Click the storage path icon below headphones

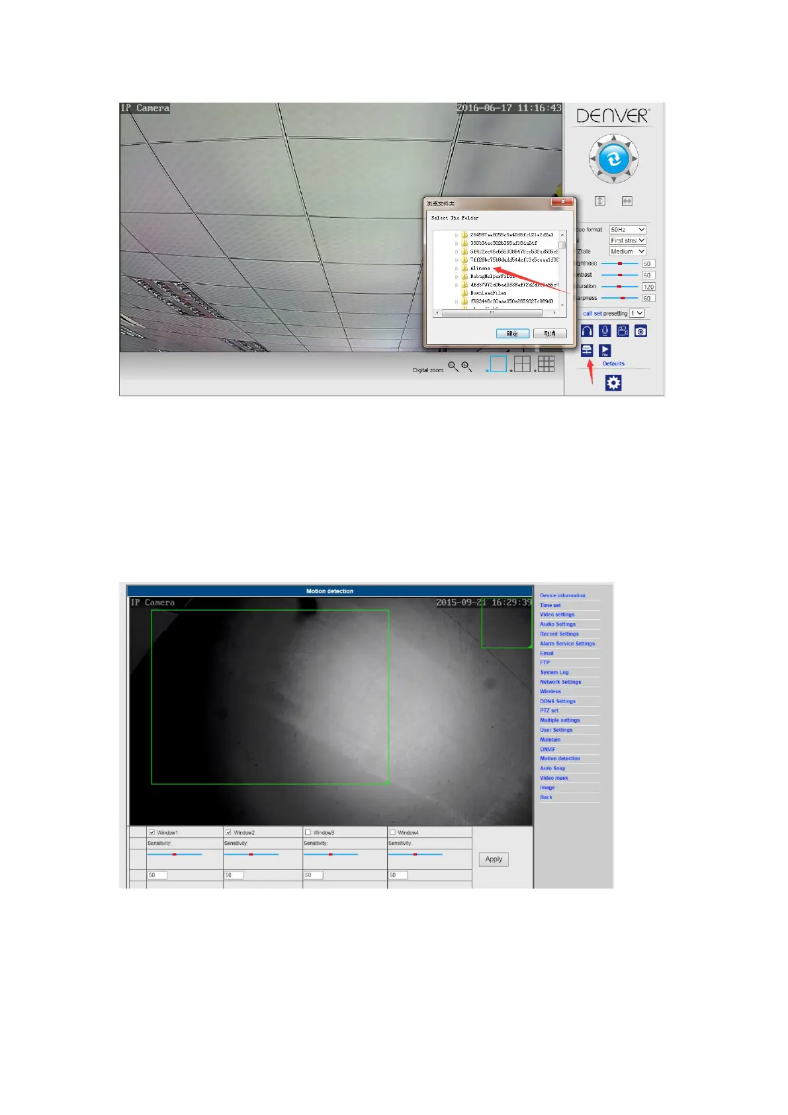coord(587,351)
